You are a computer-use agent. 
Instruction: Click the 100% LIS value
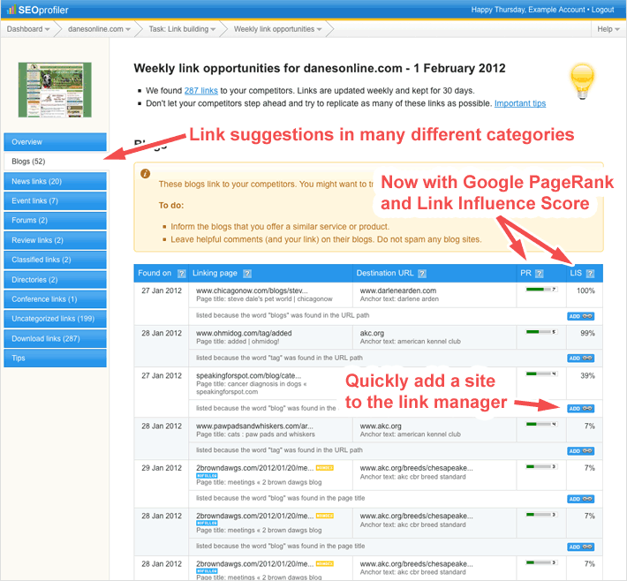[585, 290]
